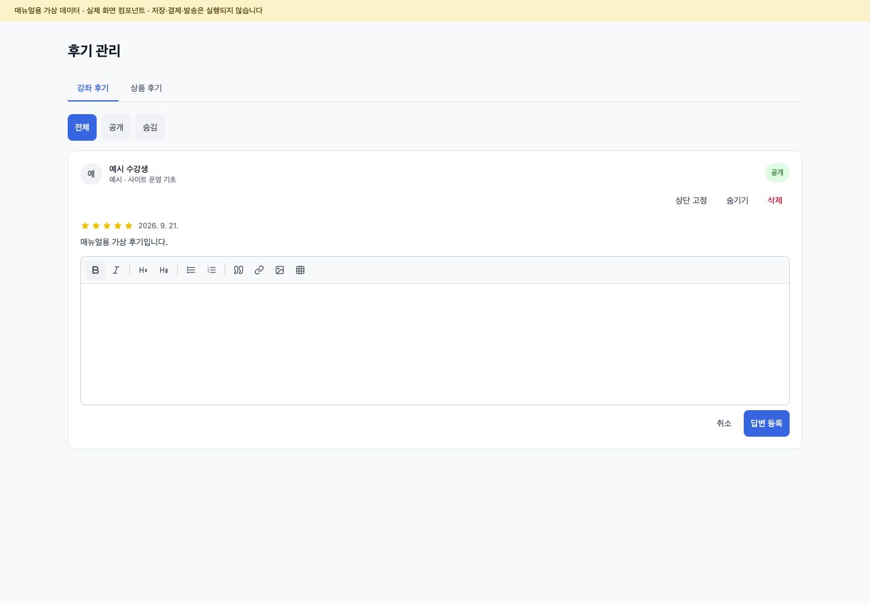Switch to the 강좌 후기 tab
This screenshot has width=870, height=604.
(x=93, y=88)
